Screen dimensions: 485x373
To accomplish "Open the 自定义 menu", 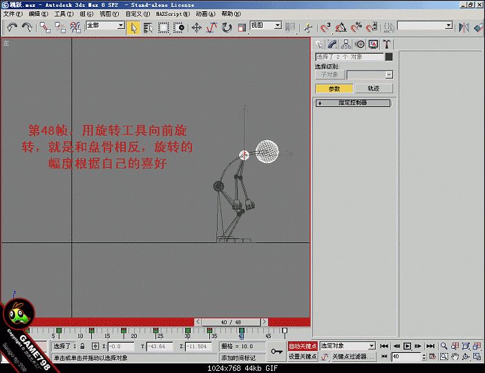I will (x=137, y=14).
